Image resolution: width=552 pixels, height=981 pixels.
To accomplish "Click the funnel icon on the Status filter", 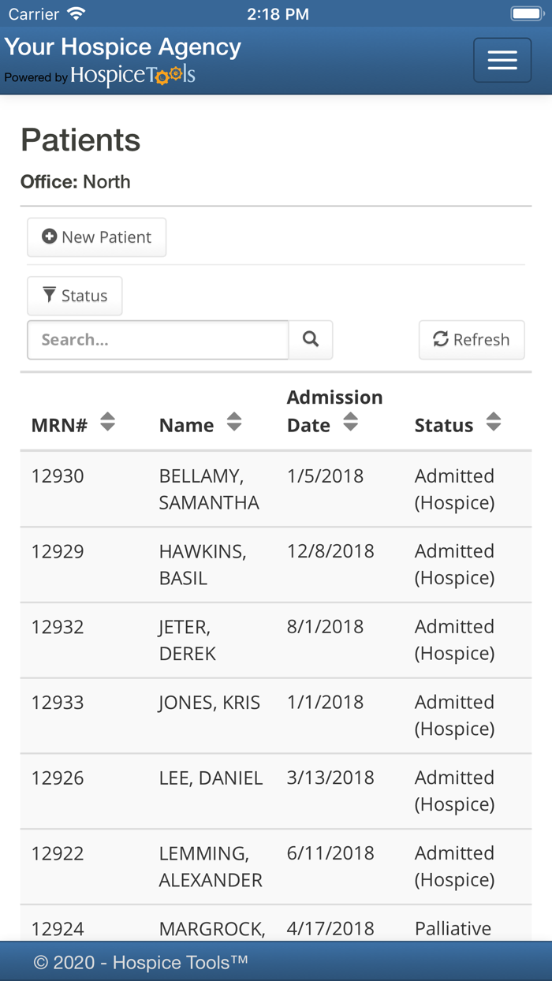I will [49, 295].
